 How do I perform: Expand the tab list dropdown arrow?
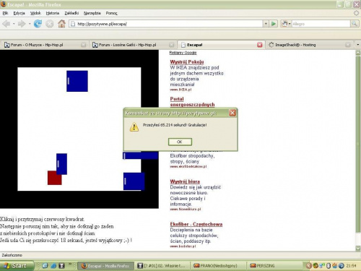(358, 45)
